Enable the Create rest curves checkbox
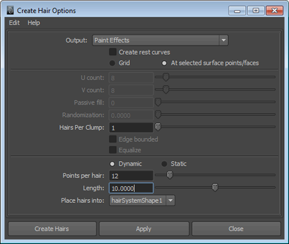The image size is (289, 244). point(113,52)
